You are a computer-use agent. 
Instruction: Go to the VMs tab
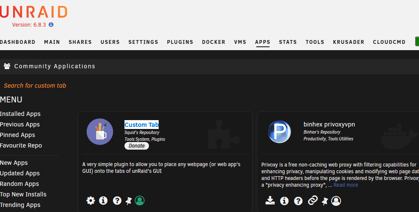240,42
